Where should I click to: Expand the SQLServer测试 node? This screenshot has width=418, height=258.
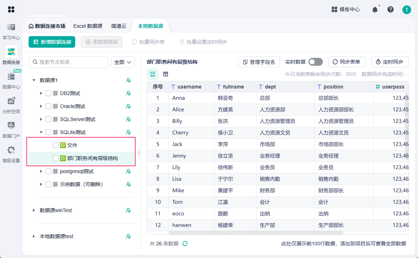tap(41, 119)
